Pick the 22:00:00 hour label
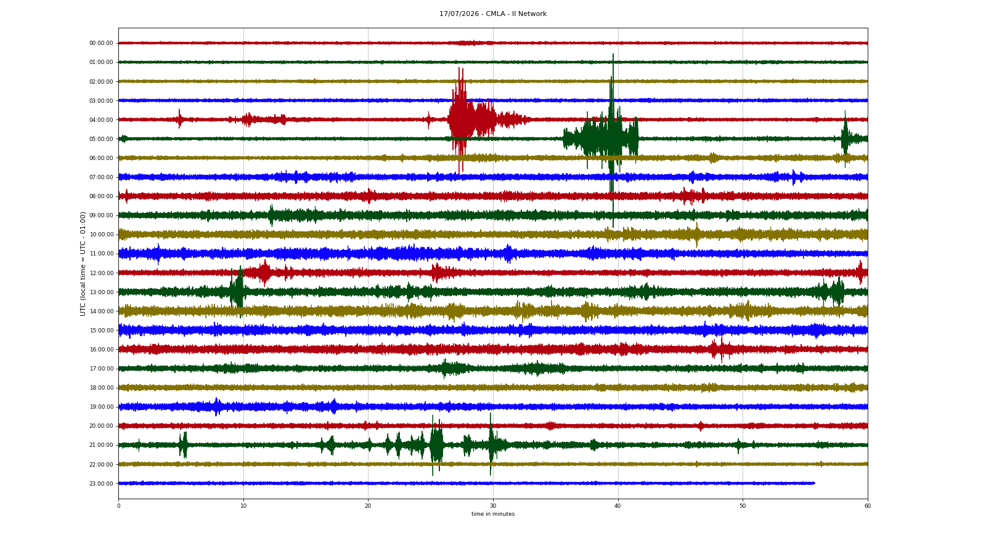Screen dimensions: 986x554 (x=101, y=464)
